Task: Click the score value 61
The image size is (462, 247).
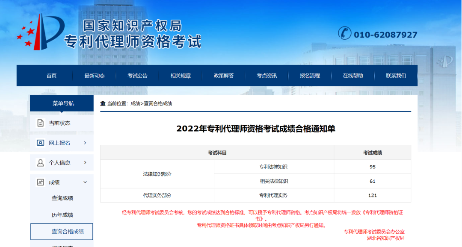Action: [x=373, y=181]
